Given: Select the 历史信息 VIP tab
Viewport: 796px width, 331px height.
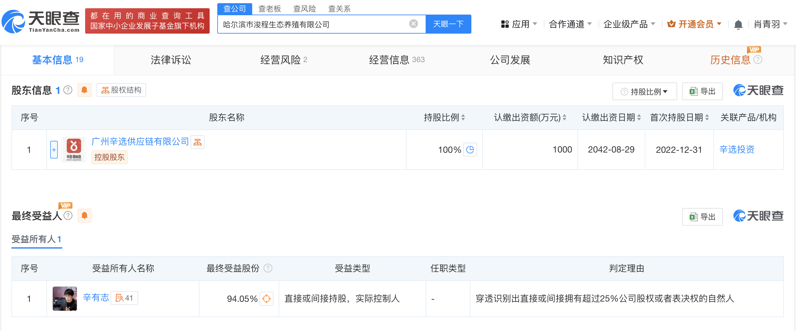Looking at the screenshot, I should [x=730, y=60].
